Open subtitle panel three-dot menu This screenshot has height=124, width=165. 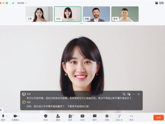point(134,94)
